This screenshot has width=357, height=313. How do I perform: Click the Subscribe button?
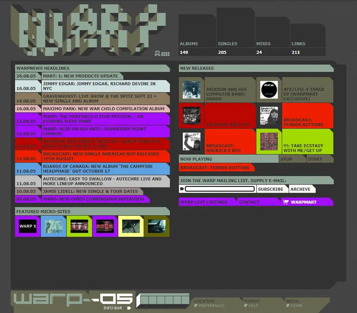click(x=272, y=189)
